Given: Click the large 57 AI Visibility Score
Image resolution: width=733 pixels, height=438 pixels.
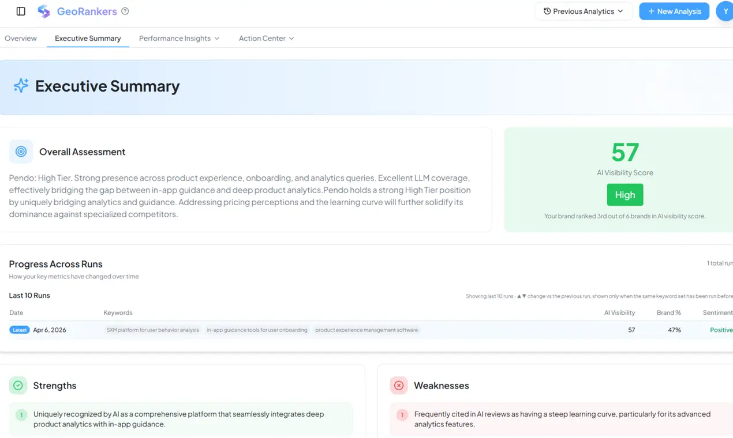Looking at the screenshot, I should [x=625, y=152].
